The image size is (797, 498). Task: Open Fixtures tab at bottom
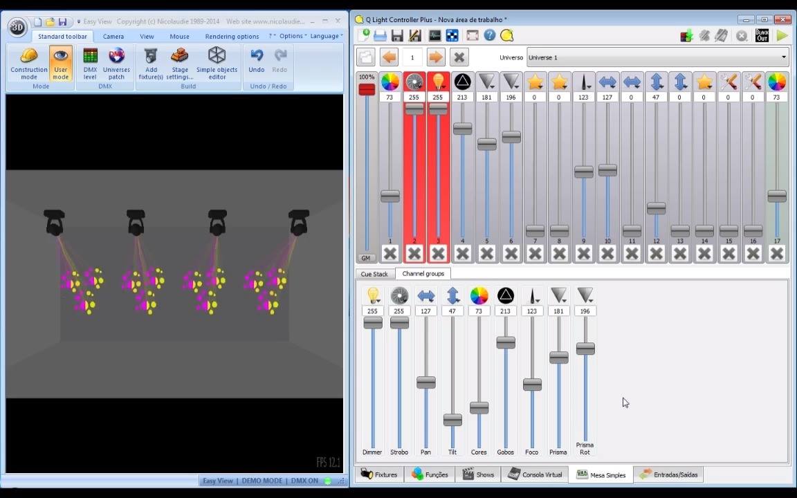pyautogui.click(x=379, y=474)
